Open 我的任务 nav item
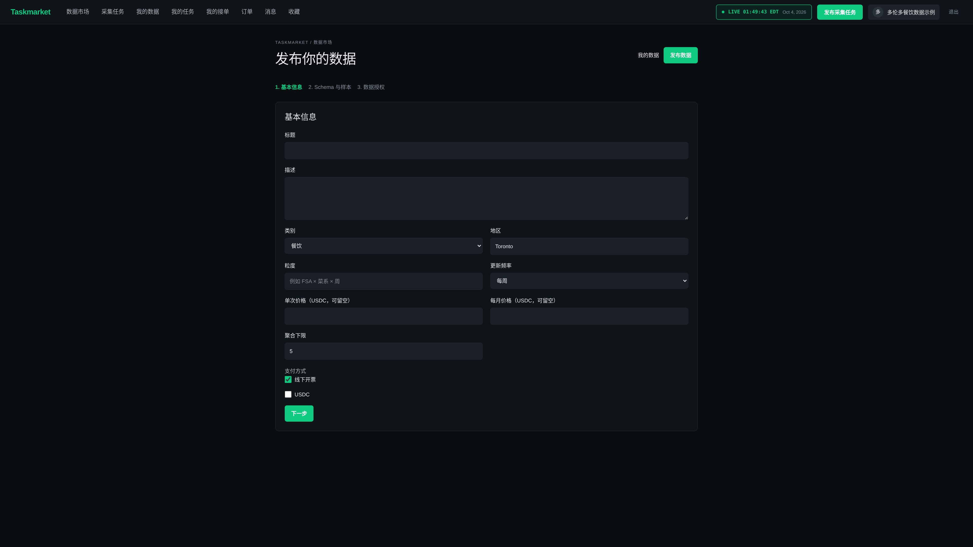 pos(182,12)
